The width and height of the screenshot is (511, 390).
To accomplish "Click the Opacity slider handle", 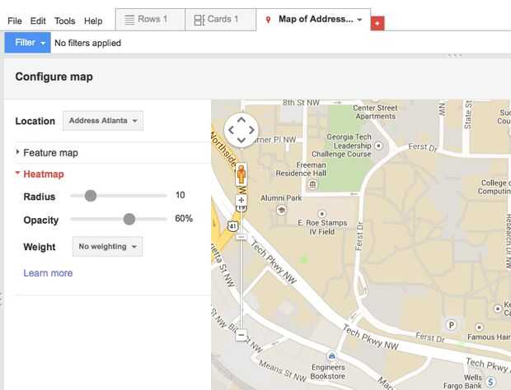I will click(129, 219).
